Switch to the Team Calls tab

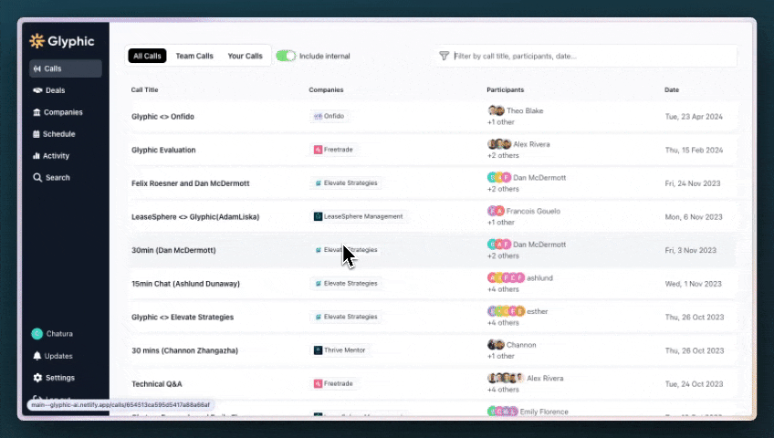pyautogui.click(x=194, y=56)
